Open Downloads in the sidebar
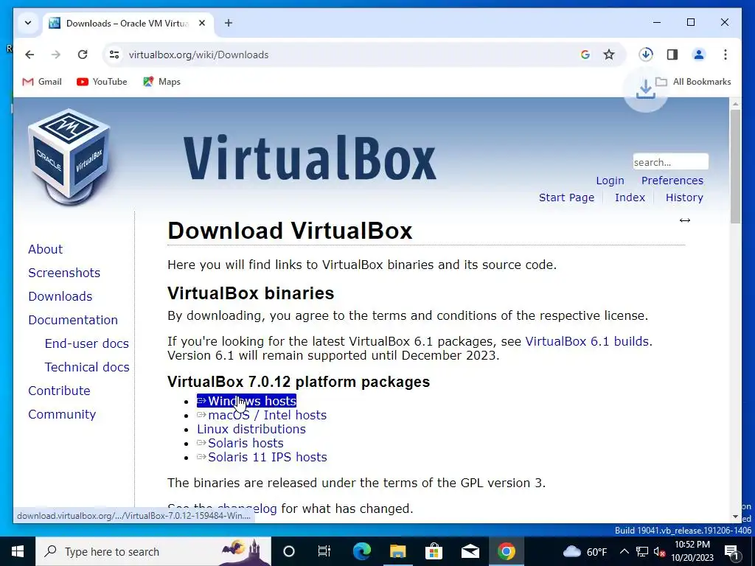Screen dimensions: 755x566 60,296
